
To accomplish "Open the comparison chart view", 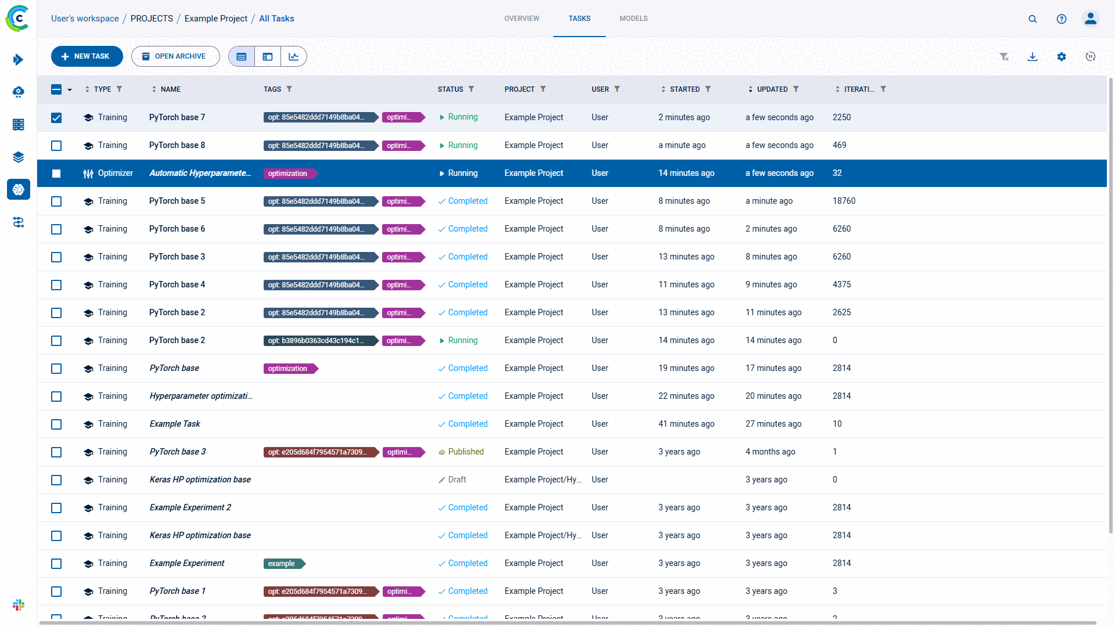I will 294,56.
